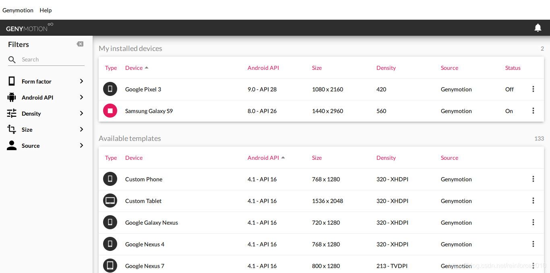550x273 pixels.
Task: Click the Genymotion logo
Action: coord(29,28)
